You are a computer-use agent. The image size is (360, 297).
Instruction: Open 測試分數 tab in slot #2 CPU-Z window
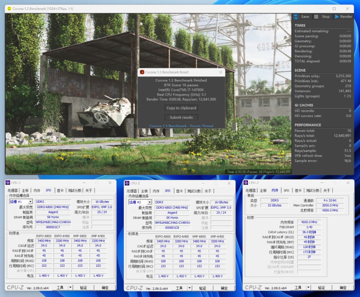[x=194, y=191]
